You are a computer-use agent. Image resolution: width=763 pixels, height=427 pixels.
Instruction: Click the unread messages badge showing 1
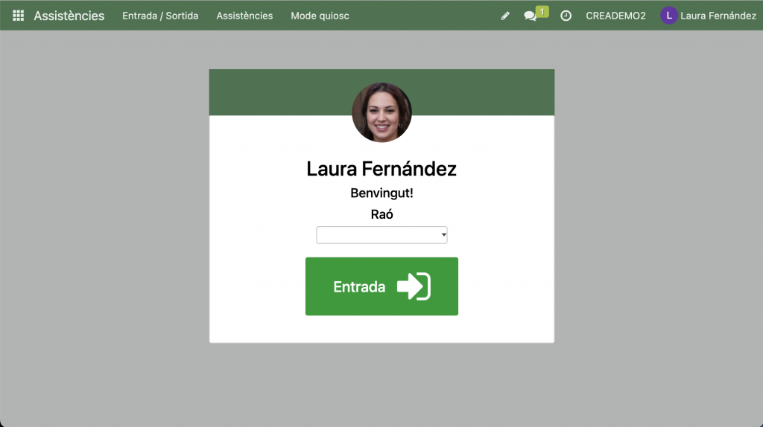click(542, 11)
